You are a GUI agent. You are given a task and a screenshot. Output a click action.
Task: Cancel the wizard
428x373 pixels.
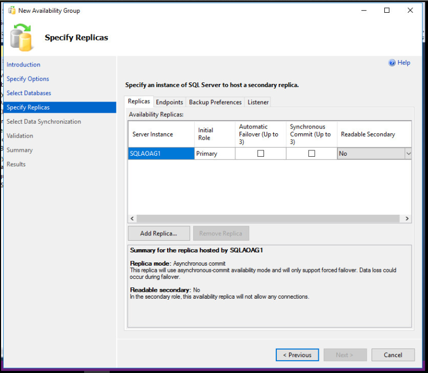(x=393, y=355)
